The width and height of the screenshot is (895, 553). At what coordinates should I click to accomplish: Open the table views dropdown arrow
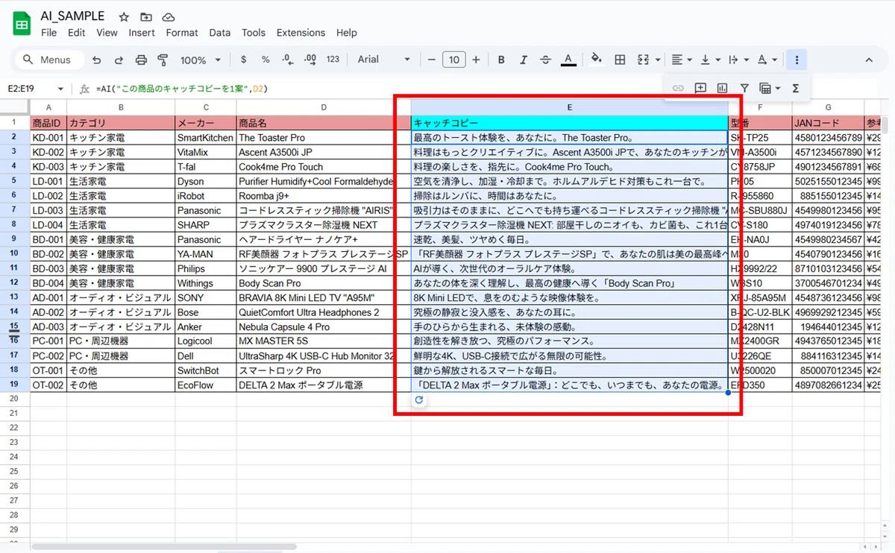(778, 88)
